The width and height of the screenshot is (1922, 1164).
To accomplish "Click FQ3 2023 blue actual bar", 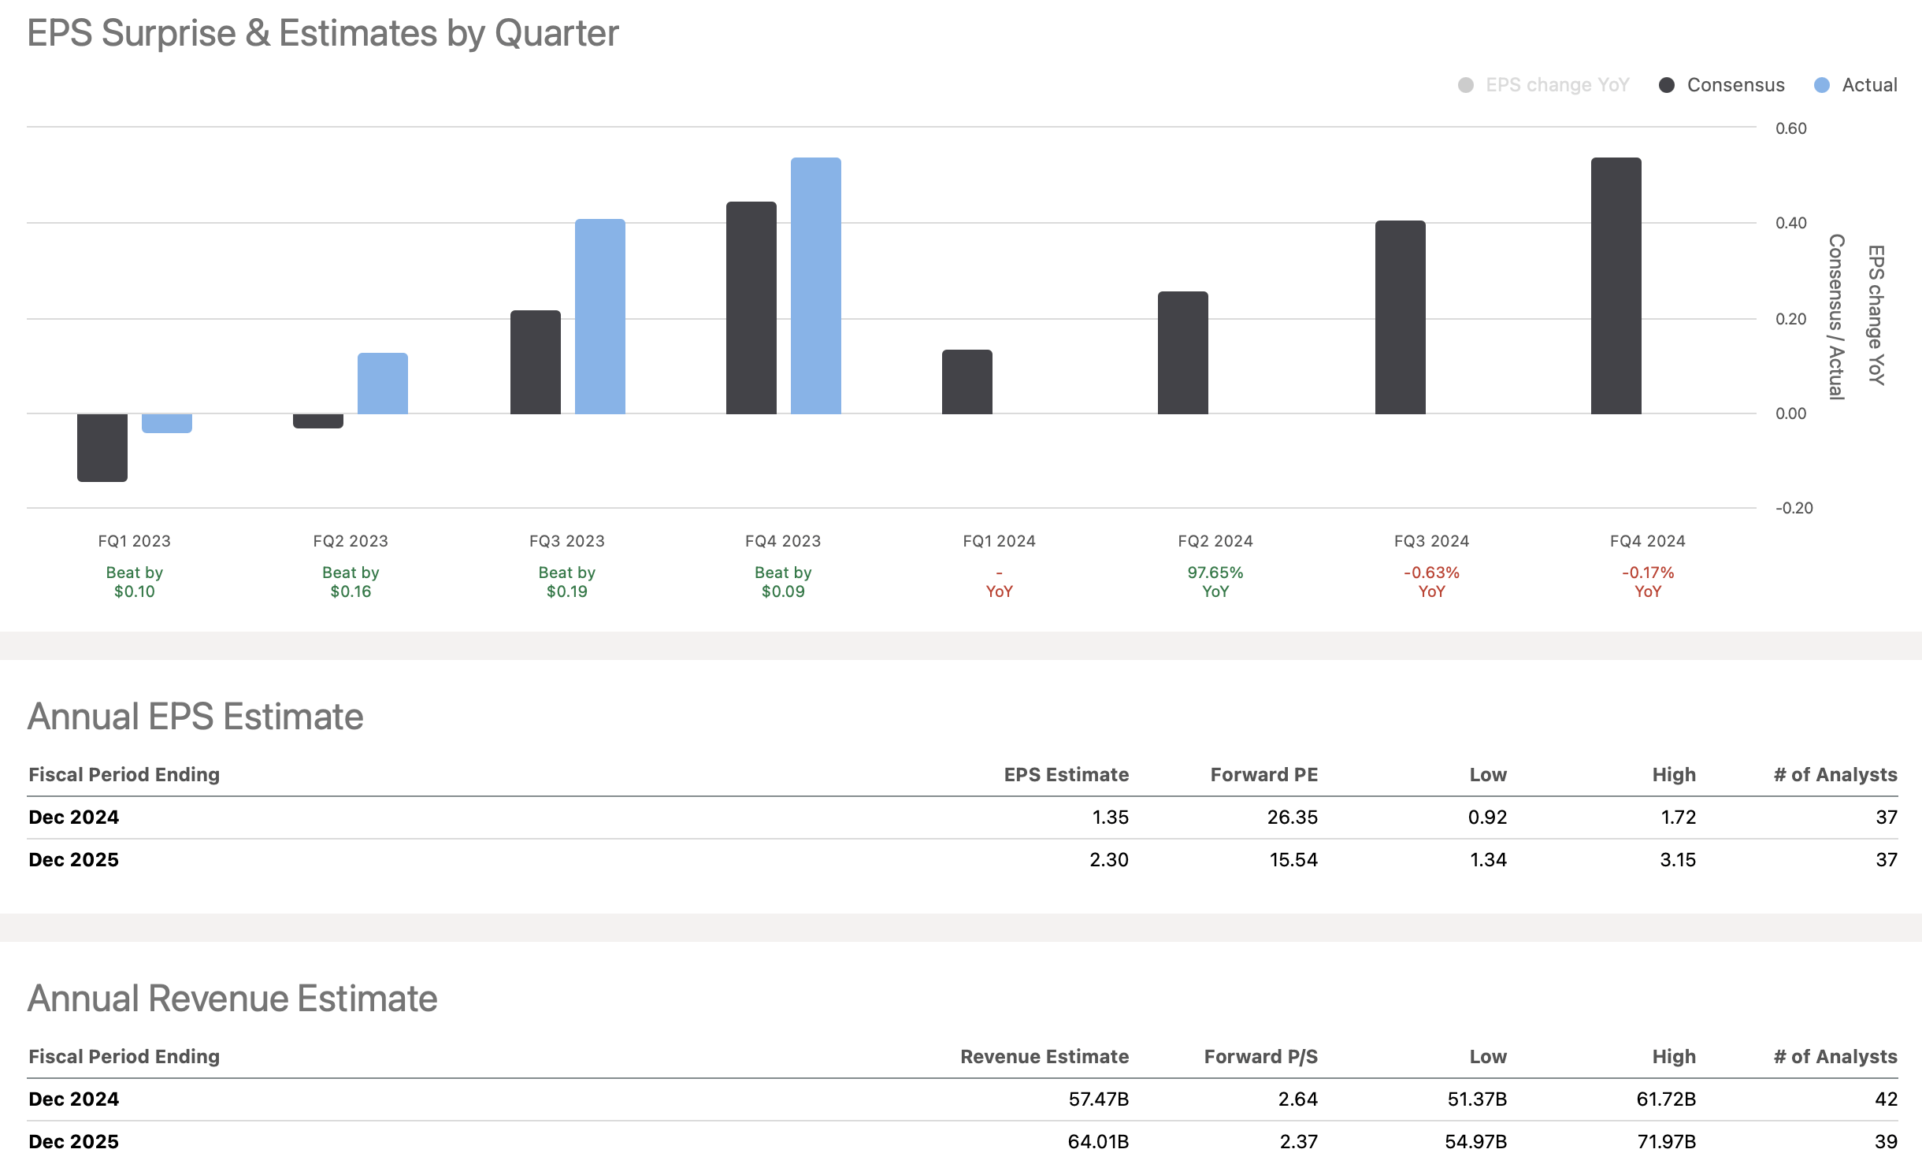I will coord(600,317).
